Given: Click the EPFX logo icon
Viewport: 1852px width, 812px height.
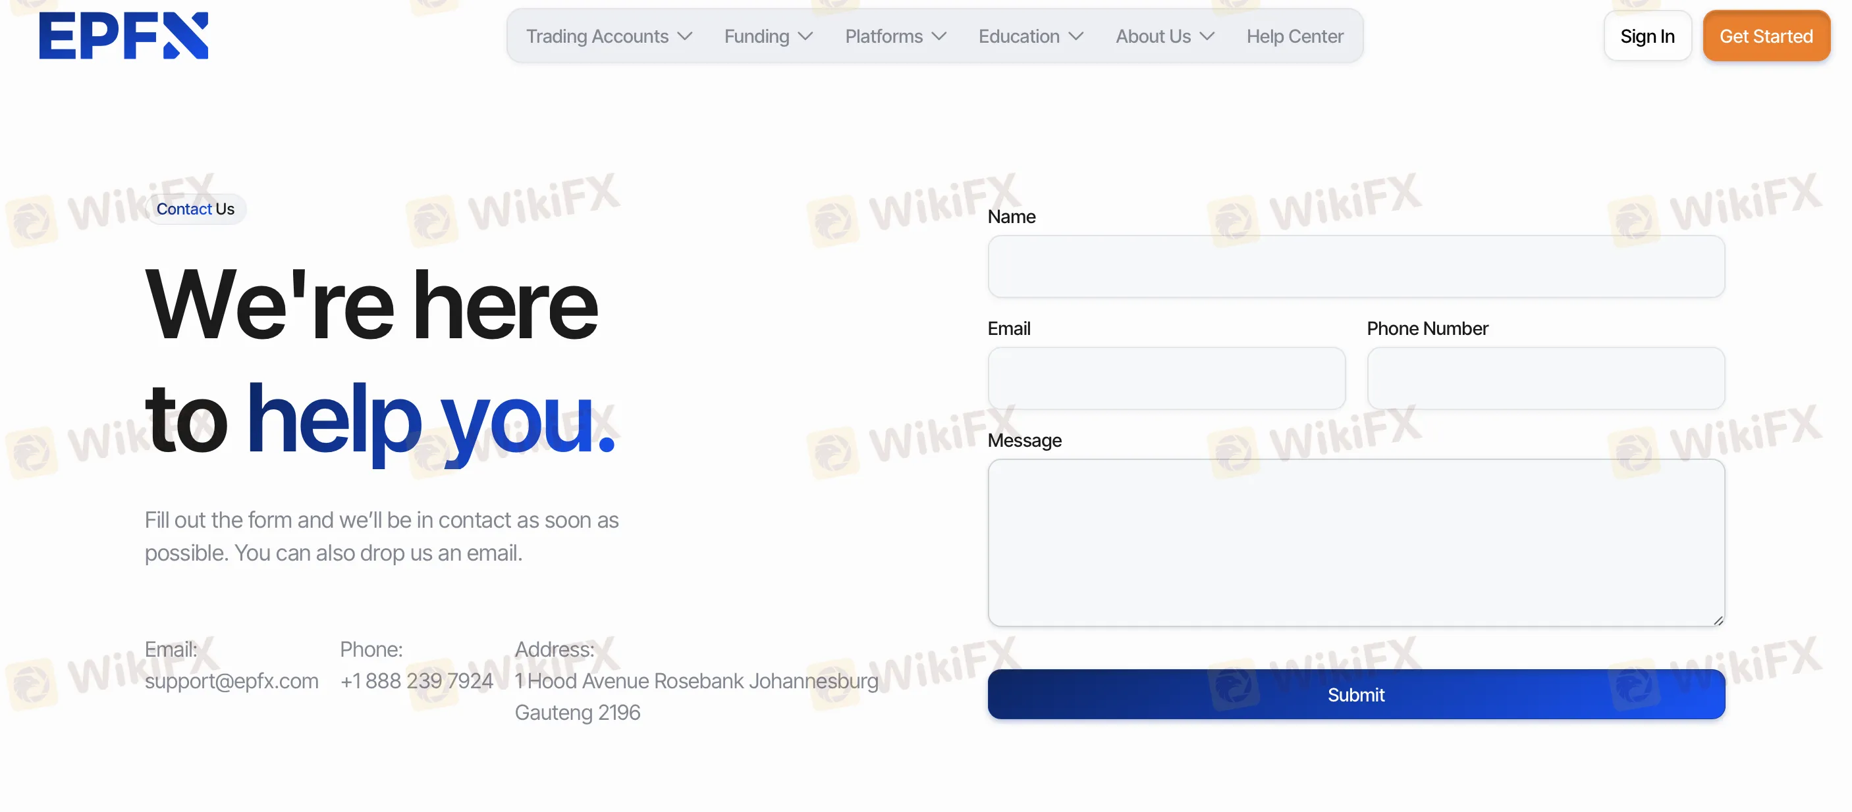Looking at the screenshot, I should pos(124,36).
